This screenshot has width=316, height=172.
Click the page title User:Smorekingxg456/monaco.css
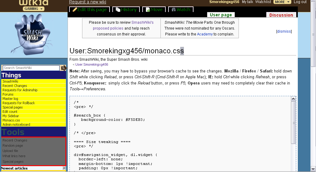pyautogui.click(x=127, y=51)
